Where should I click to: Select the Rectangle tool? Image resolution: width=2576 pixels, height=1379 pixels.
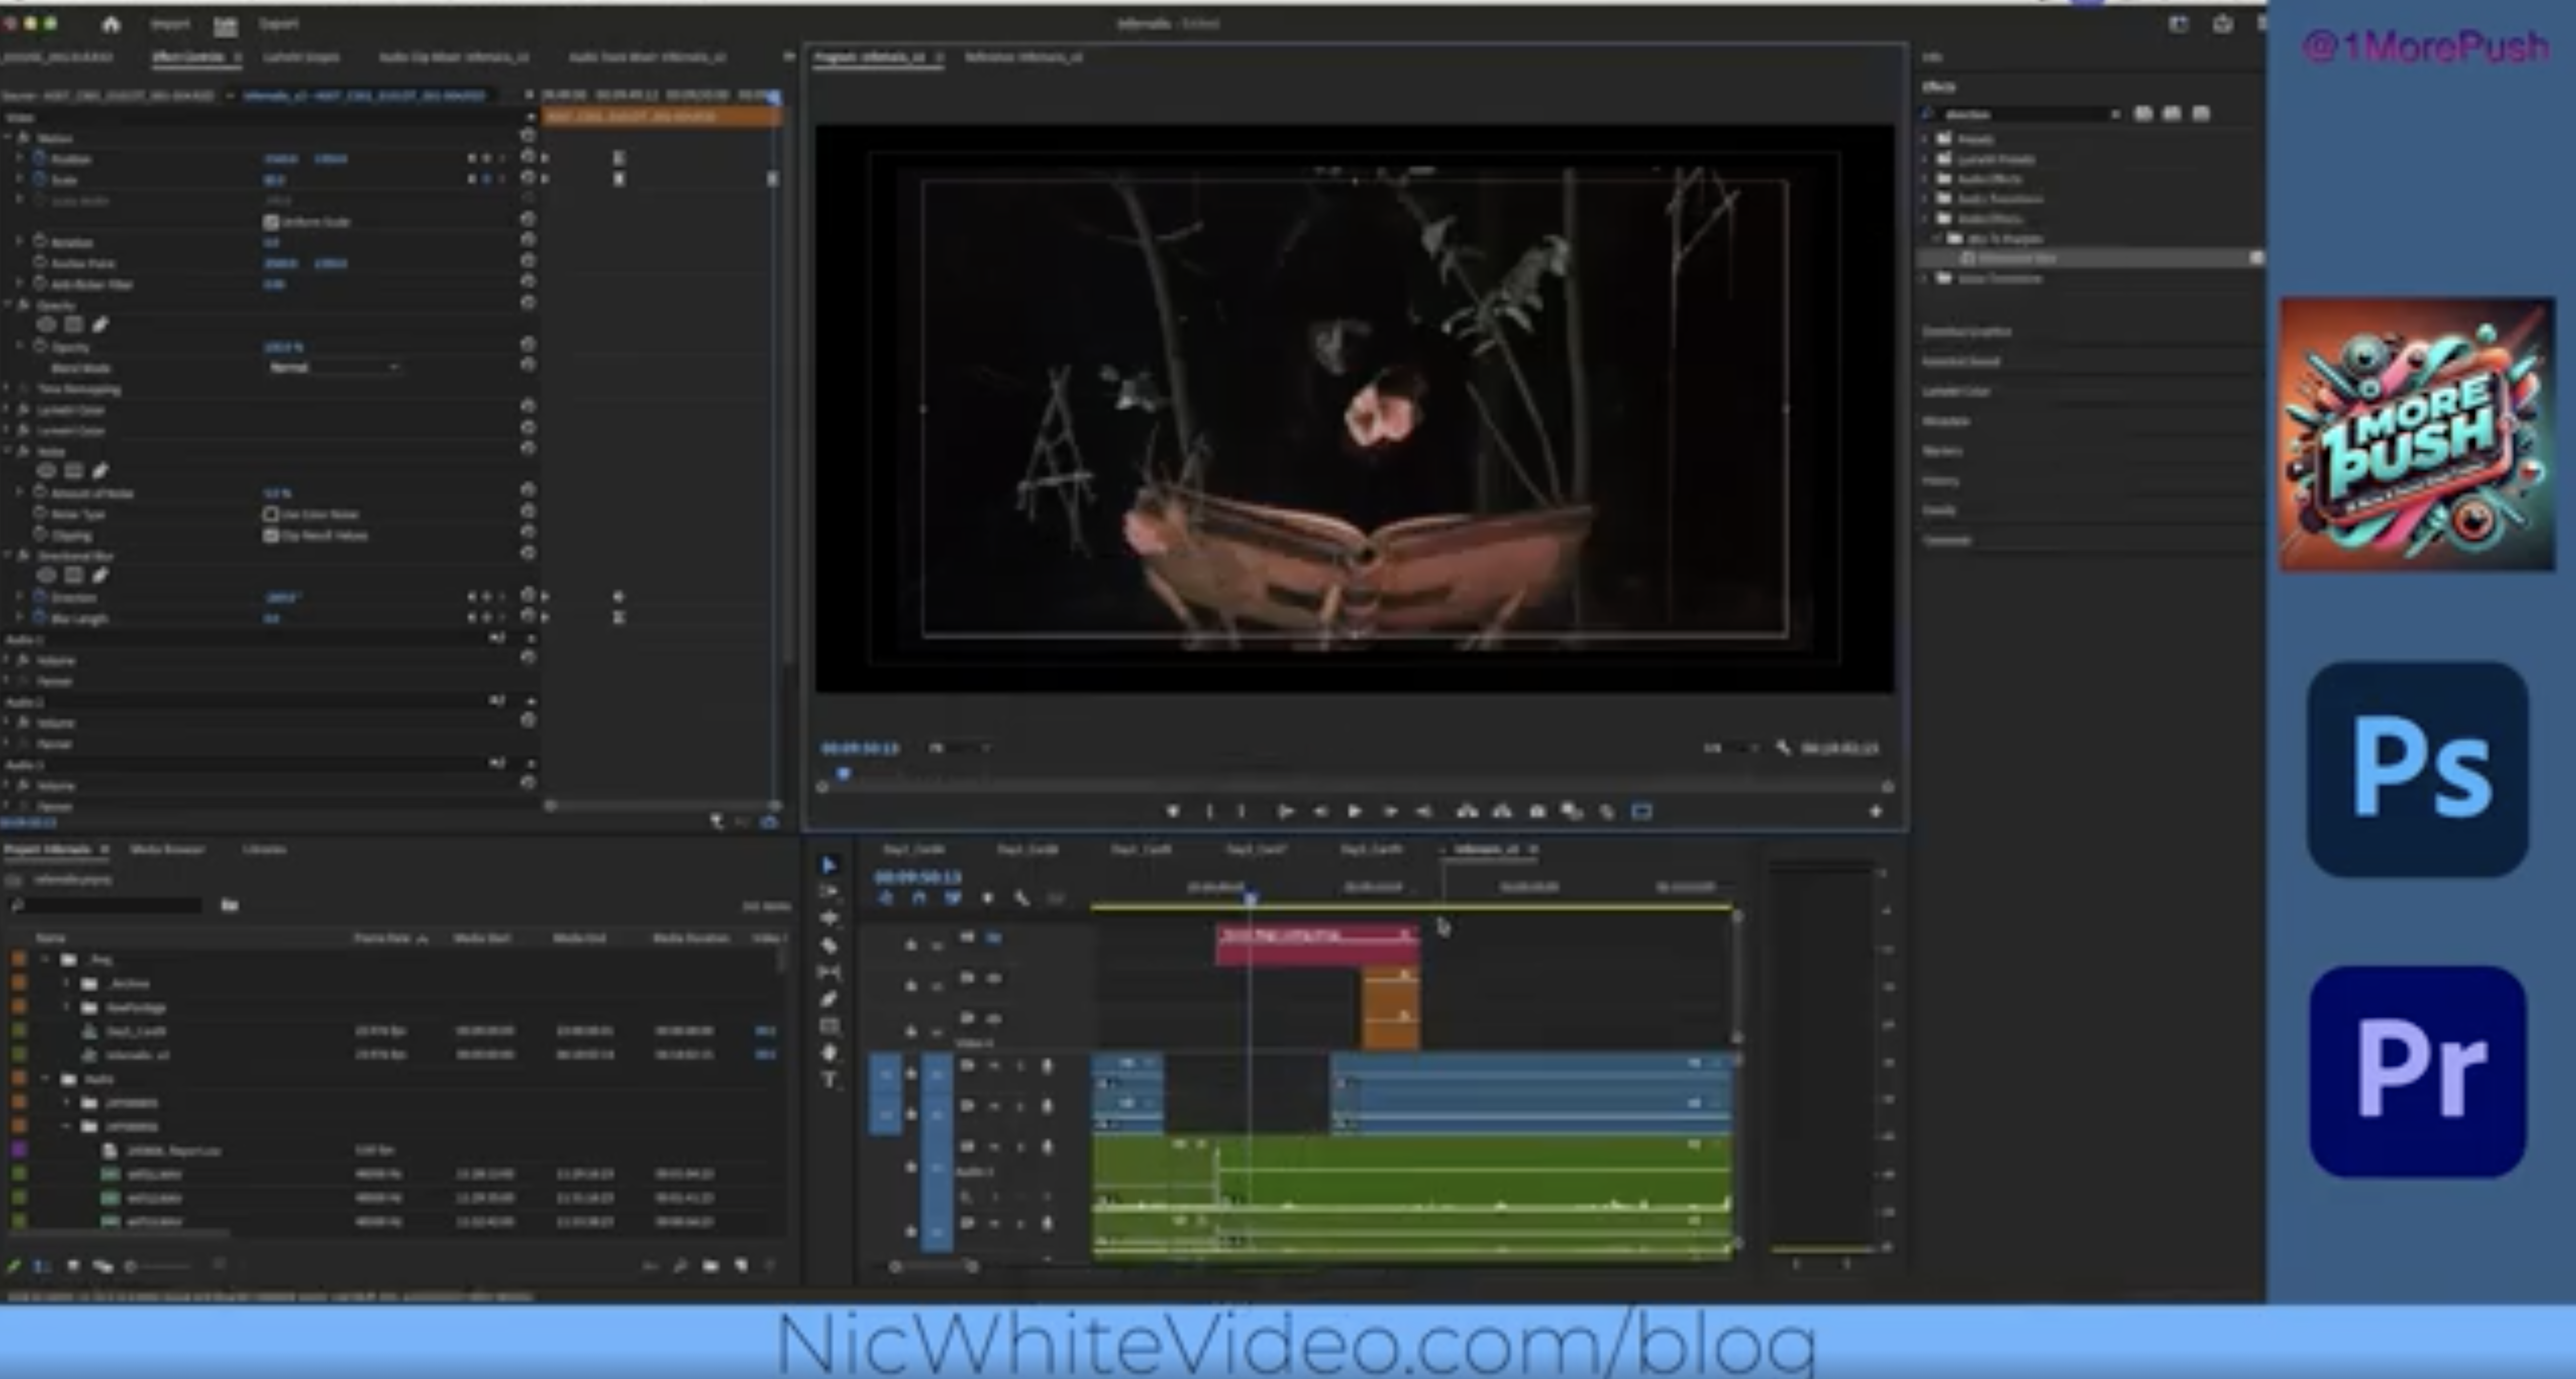coord(829,1026)
